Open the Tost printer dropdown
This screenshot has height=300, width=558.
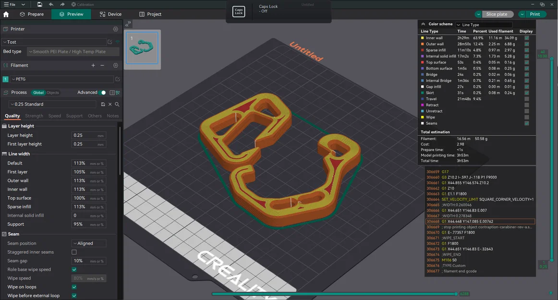point(54,42)
